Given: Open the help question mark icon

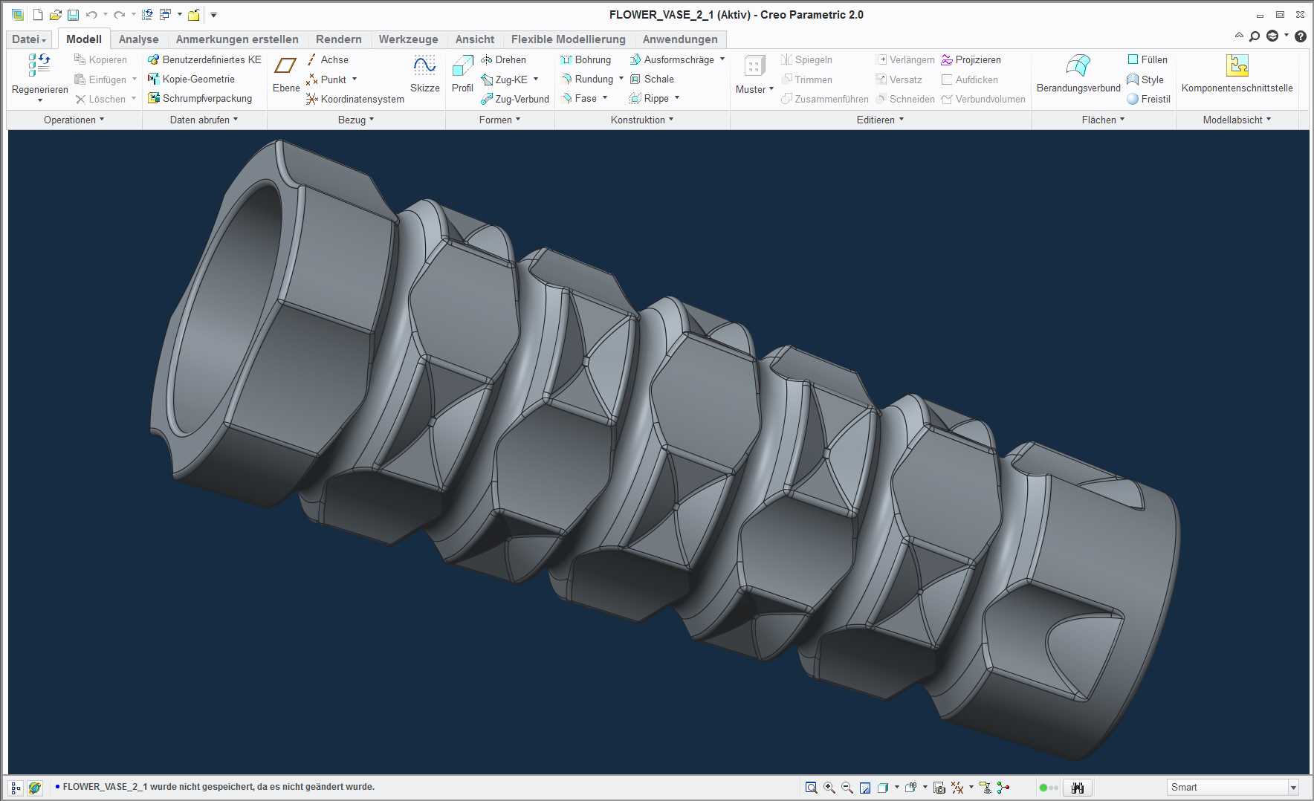Looking at the screenshot, I should pos(1301,36).
